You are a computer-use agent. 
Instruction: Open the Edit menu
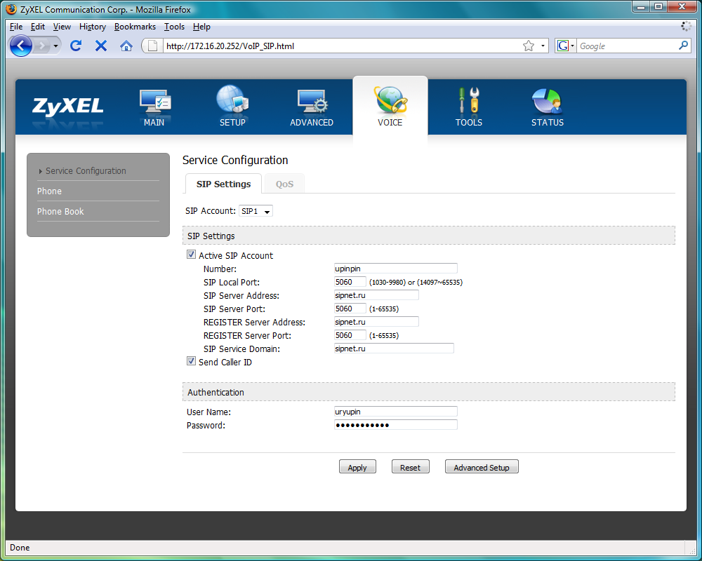click(38, 27)
